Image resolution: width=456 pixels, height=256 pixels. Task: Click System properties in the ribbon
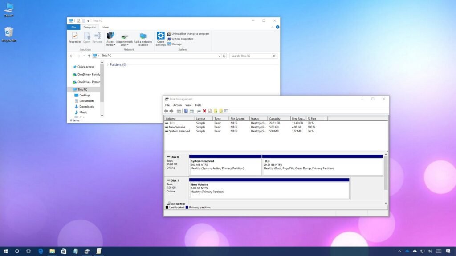coord(180,39)
